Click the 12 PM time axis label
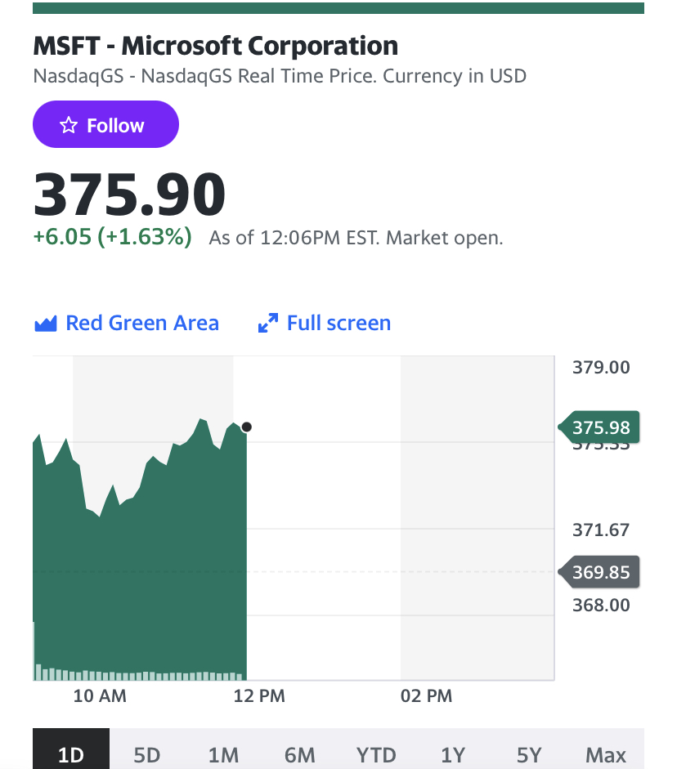The width and height of the screenshot is (677, 769). pos(259,696)
